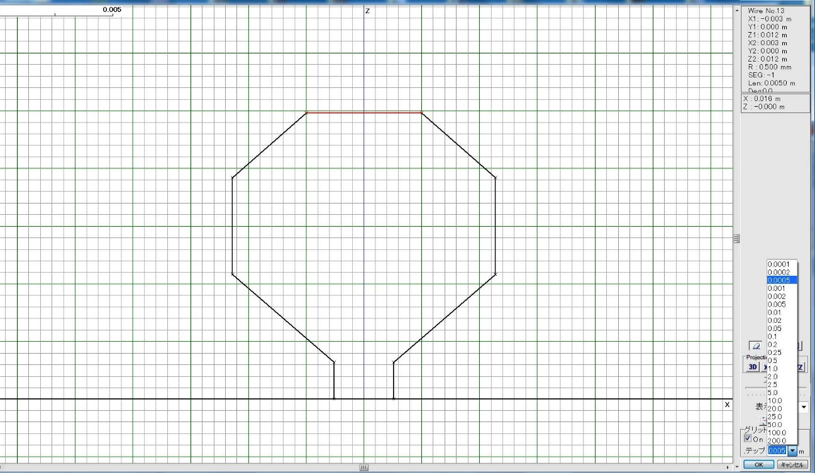Click the horizontal scrollbar thumb
Image resolution: width=815 pixels, height=473 pixels.
(363, 468)
